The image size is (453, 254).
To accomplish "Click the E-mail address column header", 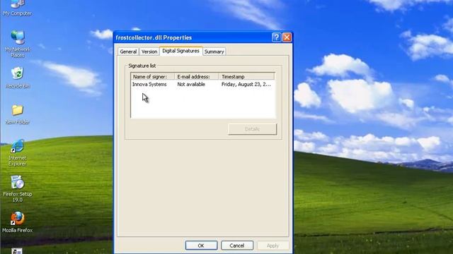I will point(197,77).
